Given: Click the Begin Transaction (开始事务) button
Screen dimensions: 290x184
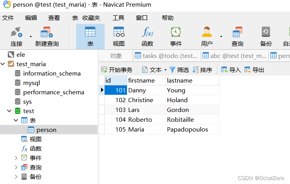Looking at the screenshot, I should pos(117,70).
